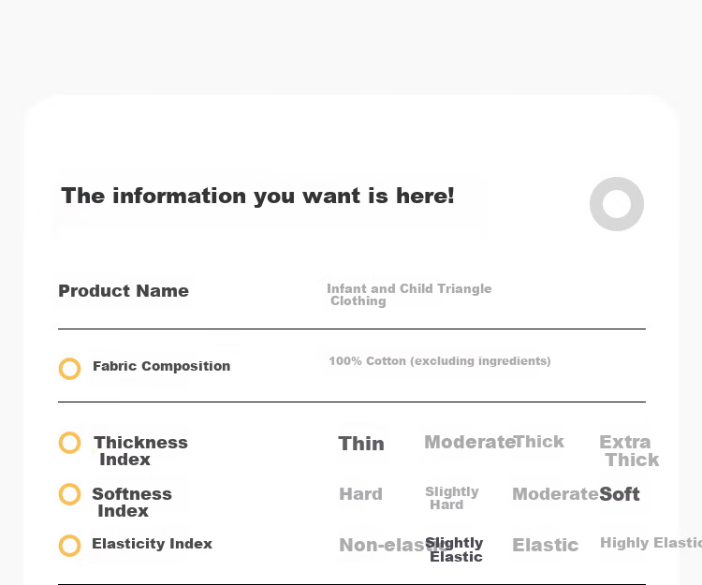Select 'Soft' softness option
702x585 pixels.
[620, 494]
